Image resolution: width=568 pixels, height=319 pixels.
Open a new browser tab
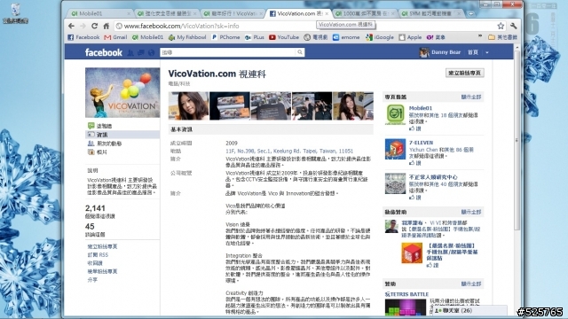coord(471,14)
